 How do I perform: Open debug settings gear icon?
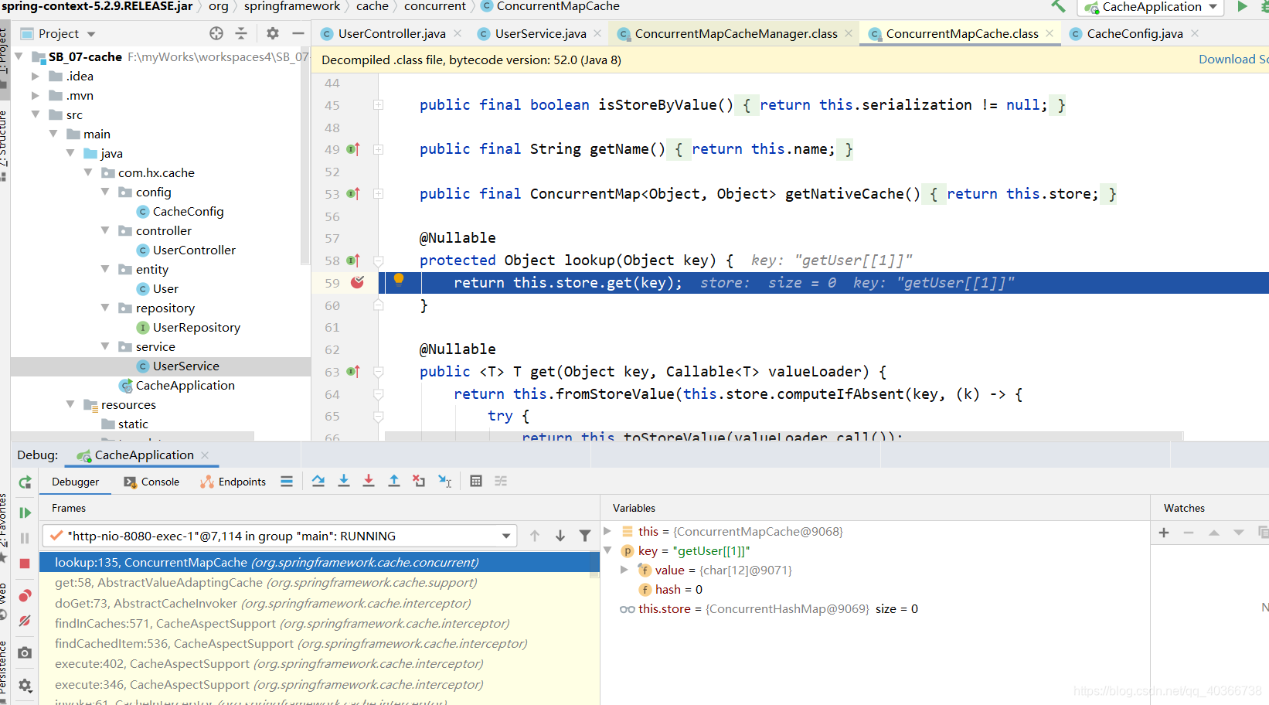point(25,685)
